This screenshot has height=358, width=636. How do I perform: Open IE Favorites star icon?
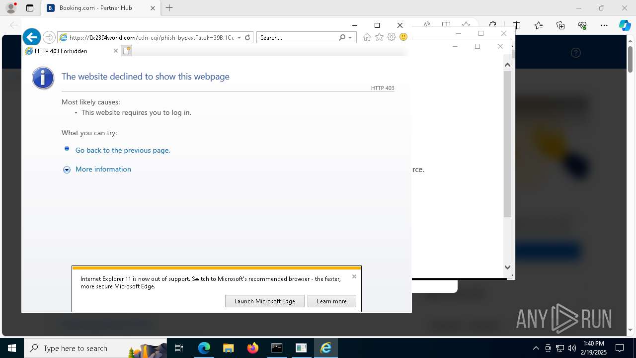tap(379, 37)
